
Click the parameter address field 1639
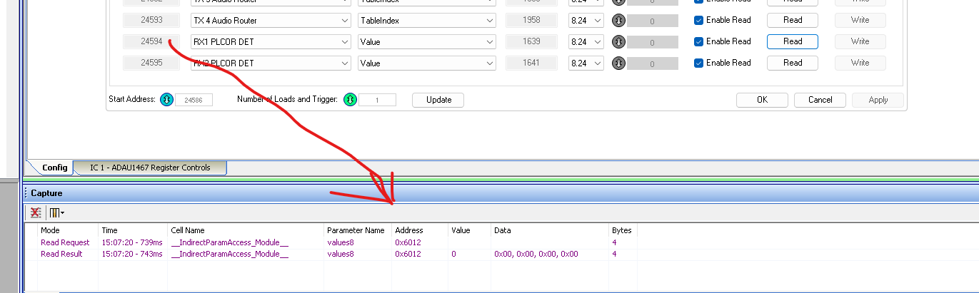tap(533, 42)
